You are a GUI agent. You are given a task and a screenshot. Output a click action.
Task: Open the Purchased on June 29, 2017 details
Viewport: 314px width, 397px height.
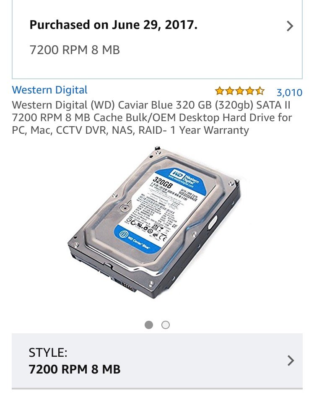157,39
